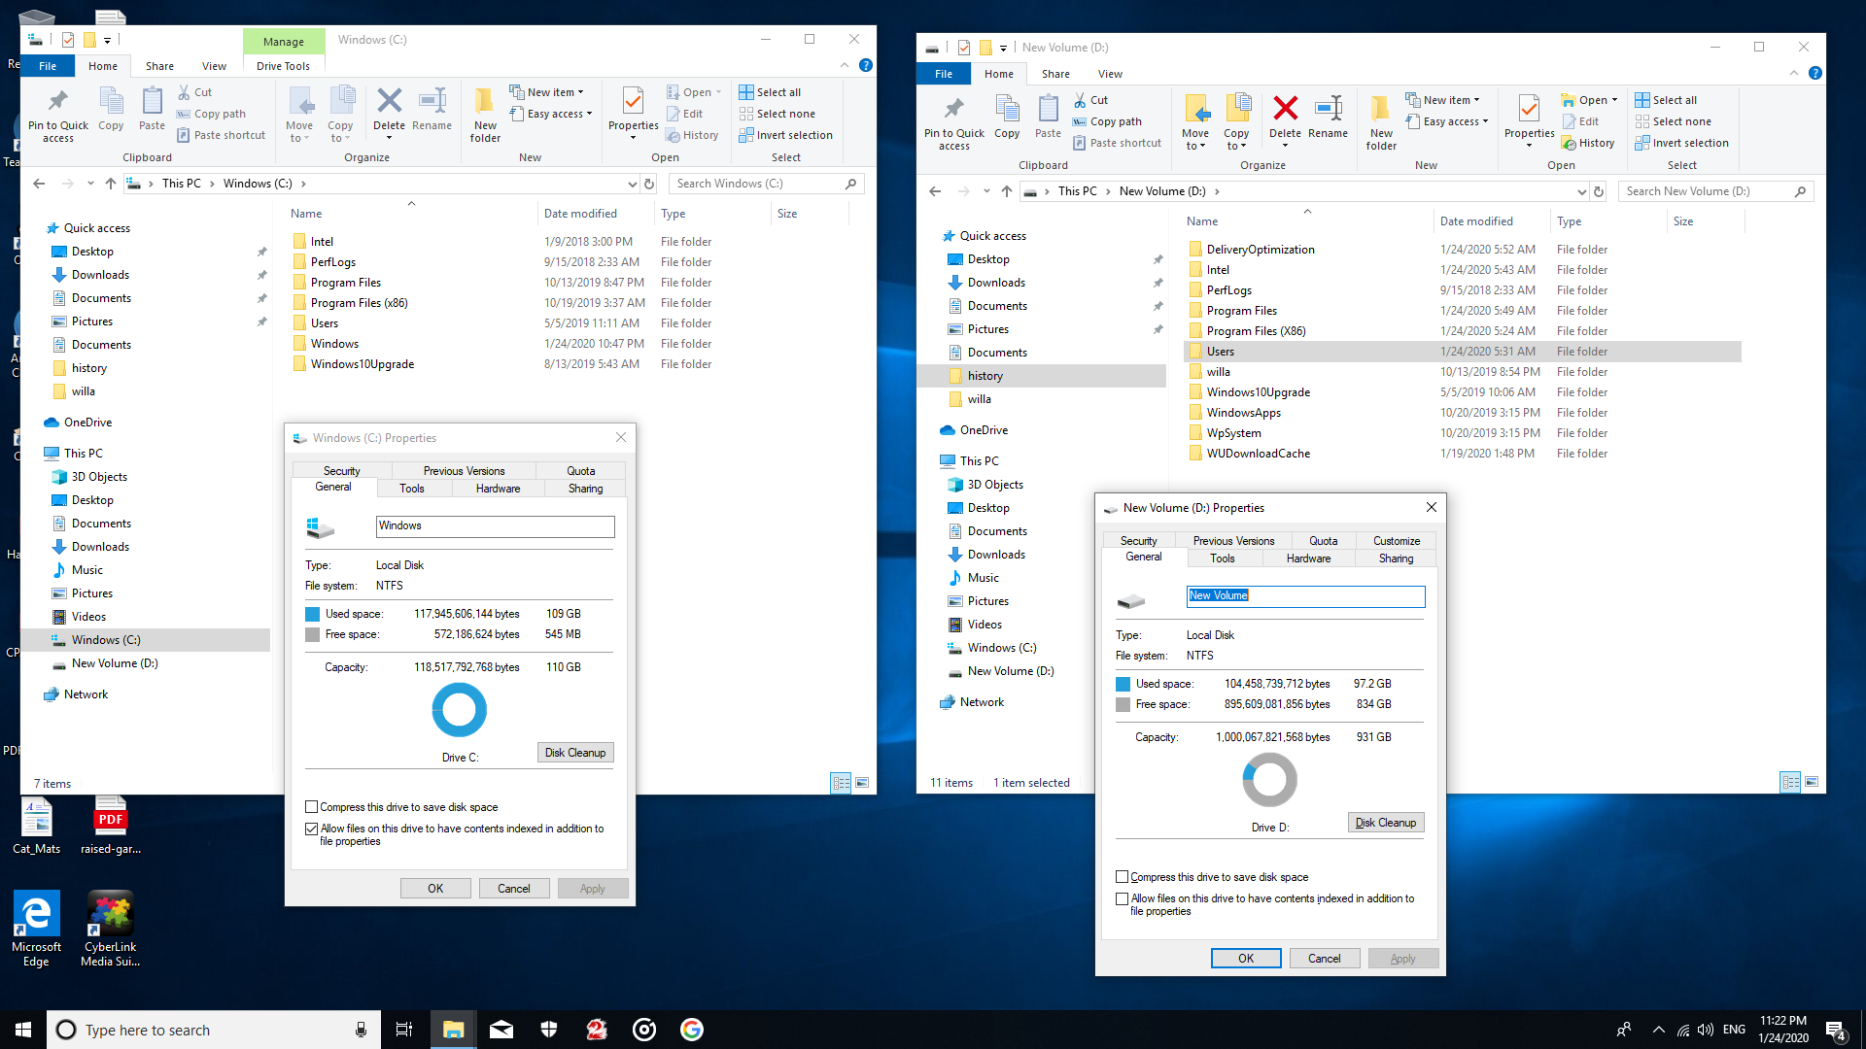Switch to Tools tab in C: Properties
Screen dimensions: 1866x1049
tap(411, 489)
